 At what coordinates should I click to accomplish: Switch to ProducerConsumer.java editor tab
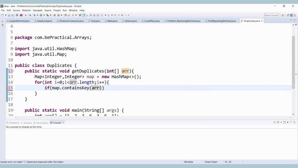tap(70, 21)
